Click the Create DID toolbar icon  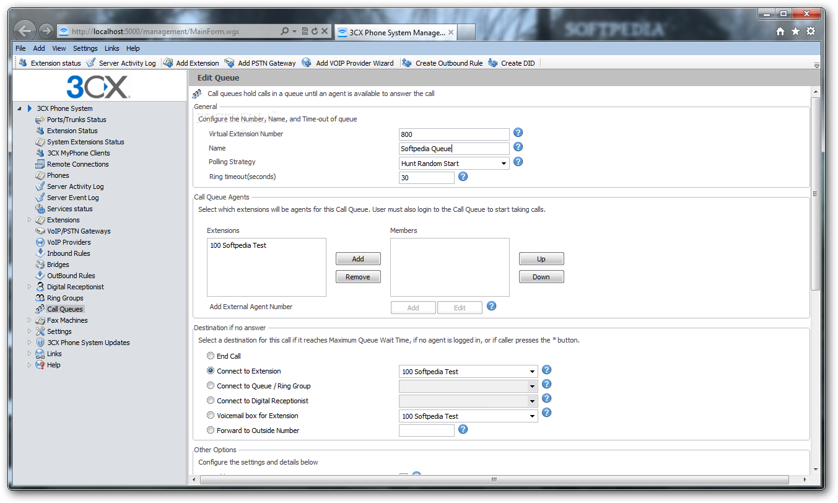coord(492,63)
